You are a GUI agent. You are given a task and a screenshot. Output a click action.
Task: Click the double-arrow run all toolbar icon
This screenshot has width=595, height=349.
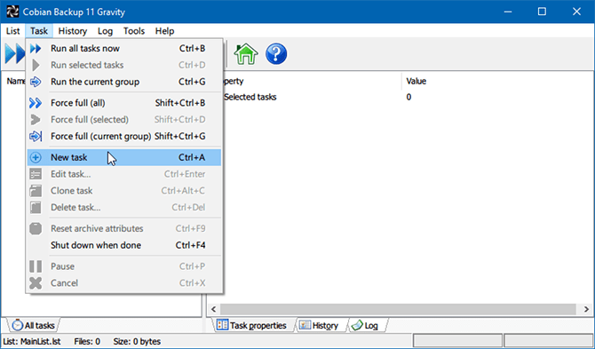pos(14,54)
